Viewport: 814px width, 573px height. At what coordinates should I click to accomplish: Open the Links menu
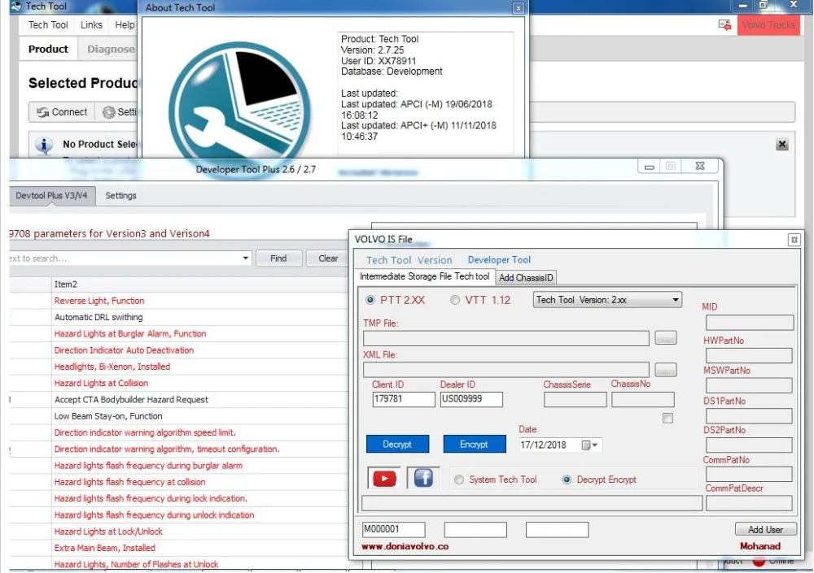pyautogui.click(x=91, y=24)
